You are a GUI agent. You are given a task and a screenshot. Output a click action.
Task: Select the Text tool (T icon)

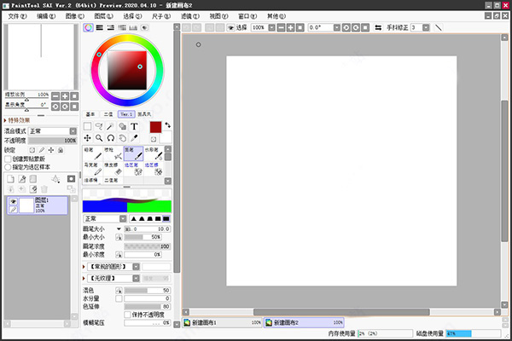pyautogui.click(x=135, y=126)
